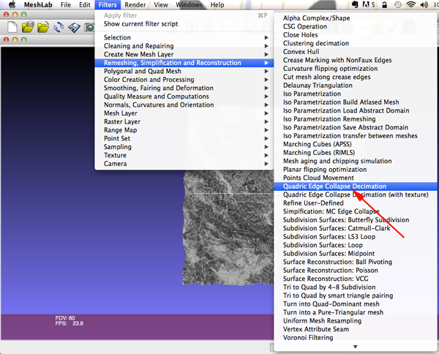Choose CSG Operation filter

(x=356, y=26)
